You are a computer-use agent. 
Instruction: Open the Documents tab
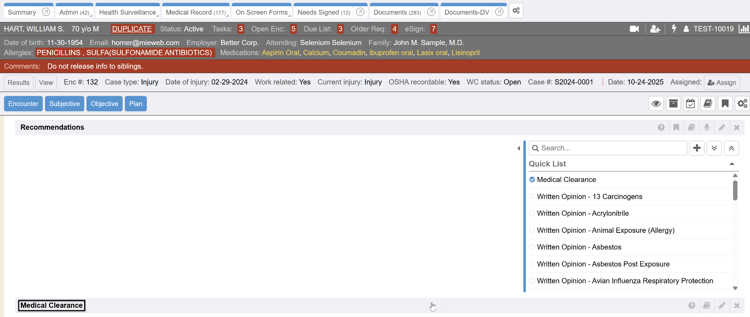tap(397, 12)
